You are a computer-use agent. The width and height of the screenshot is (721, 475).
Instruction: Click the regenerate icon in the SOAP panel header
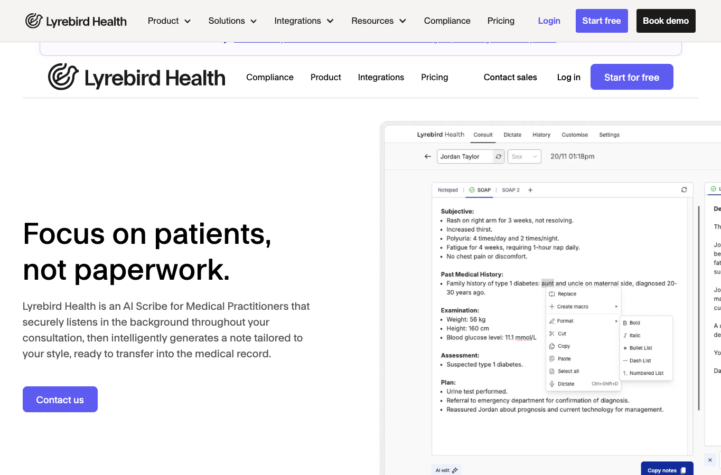(x=684, y=190)
